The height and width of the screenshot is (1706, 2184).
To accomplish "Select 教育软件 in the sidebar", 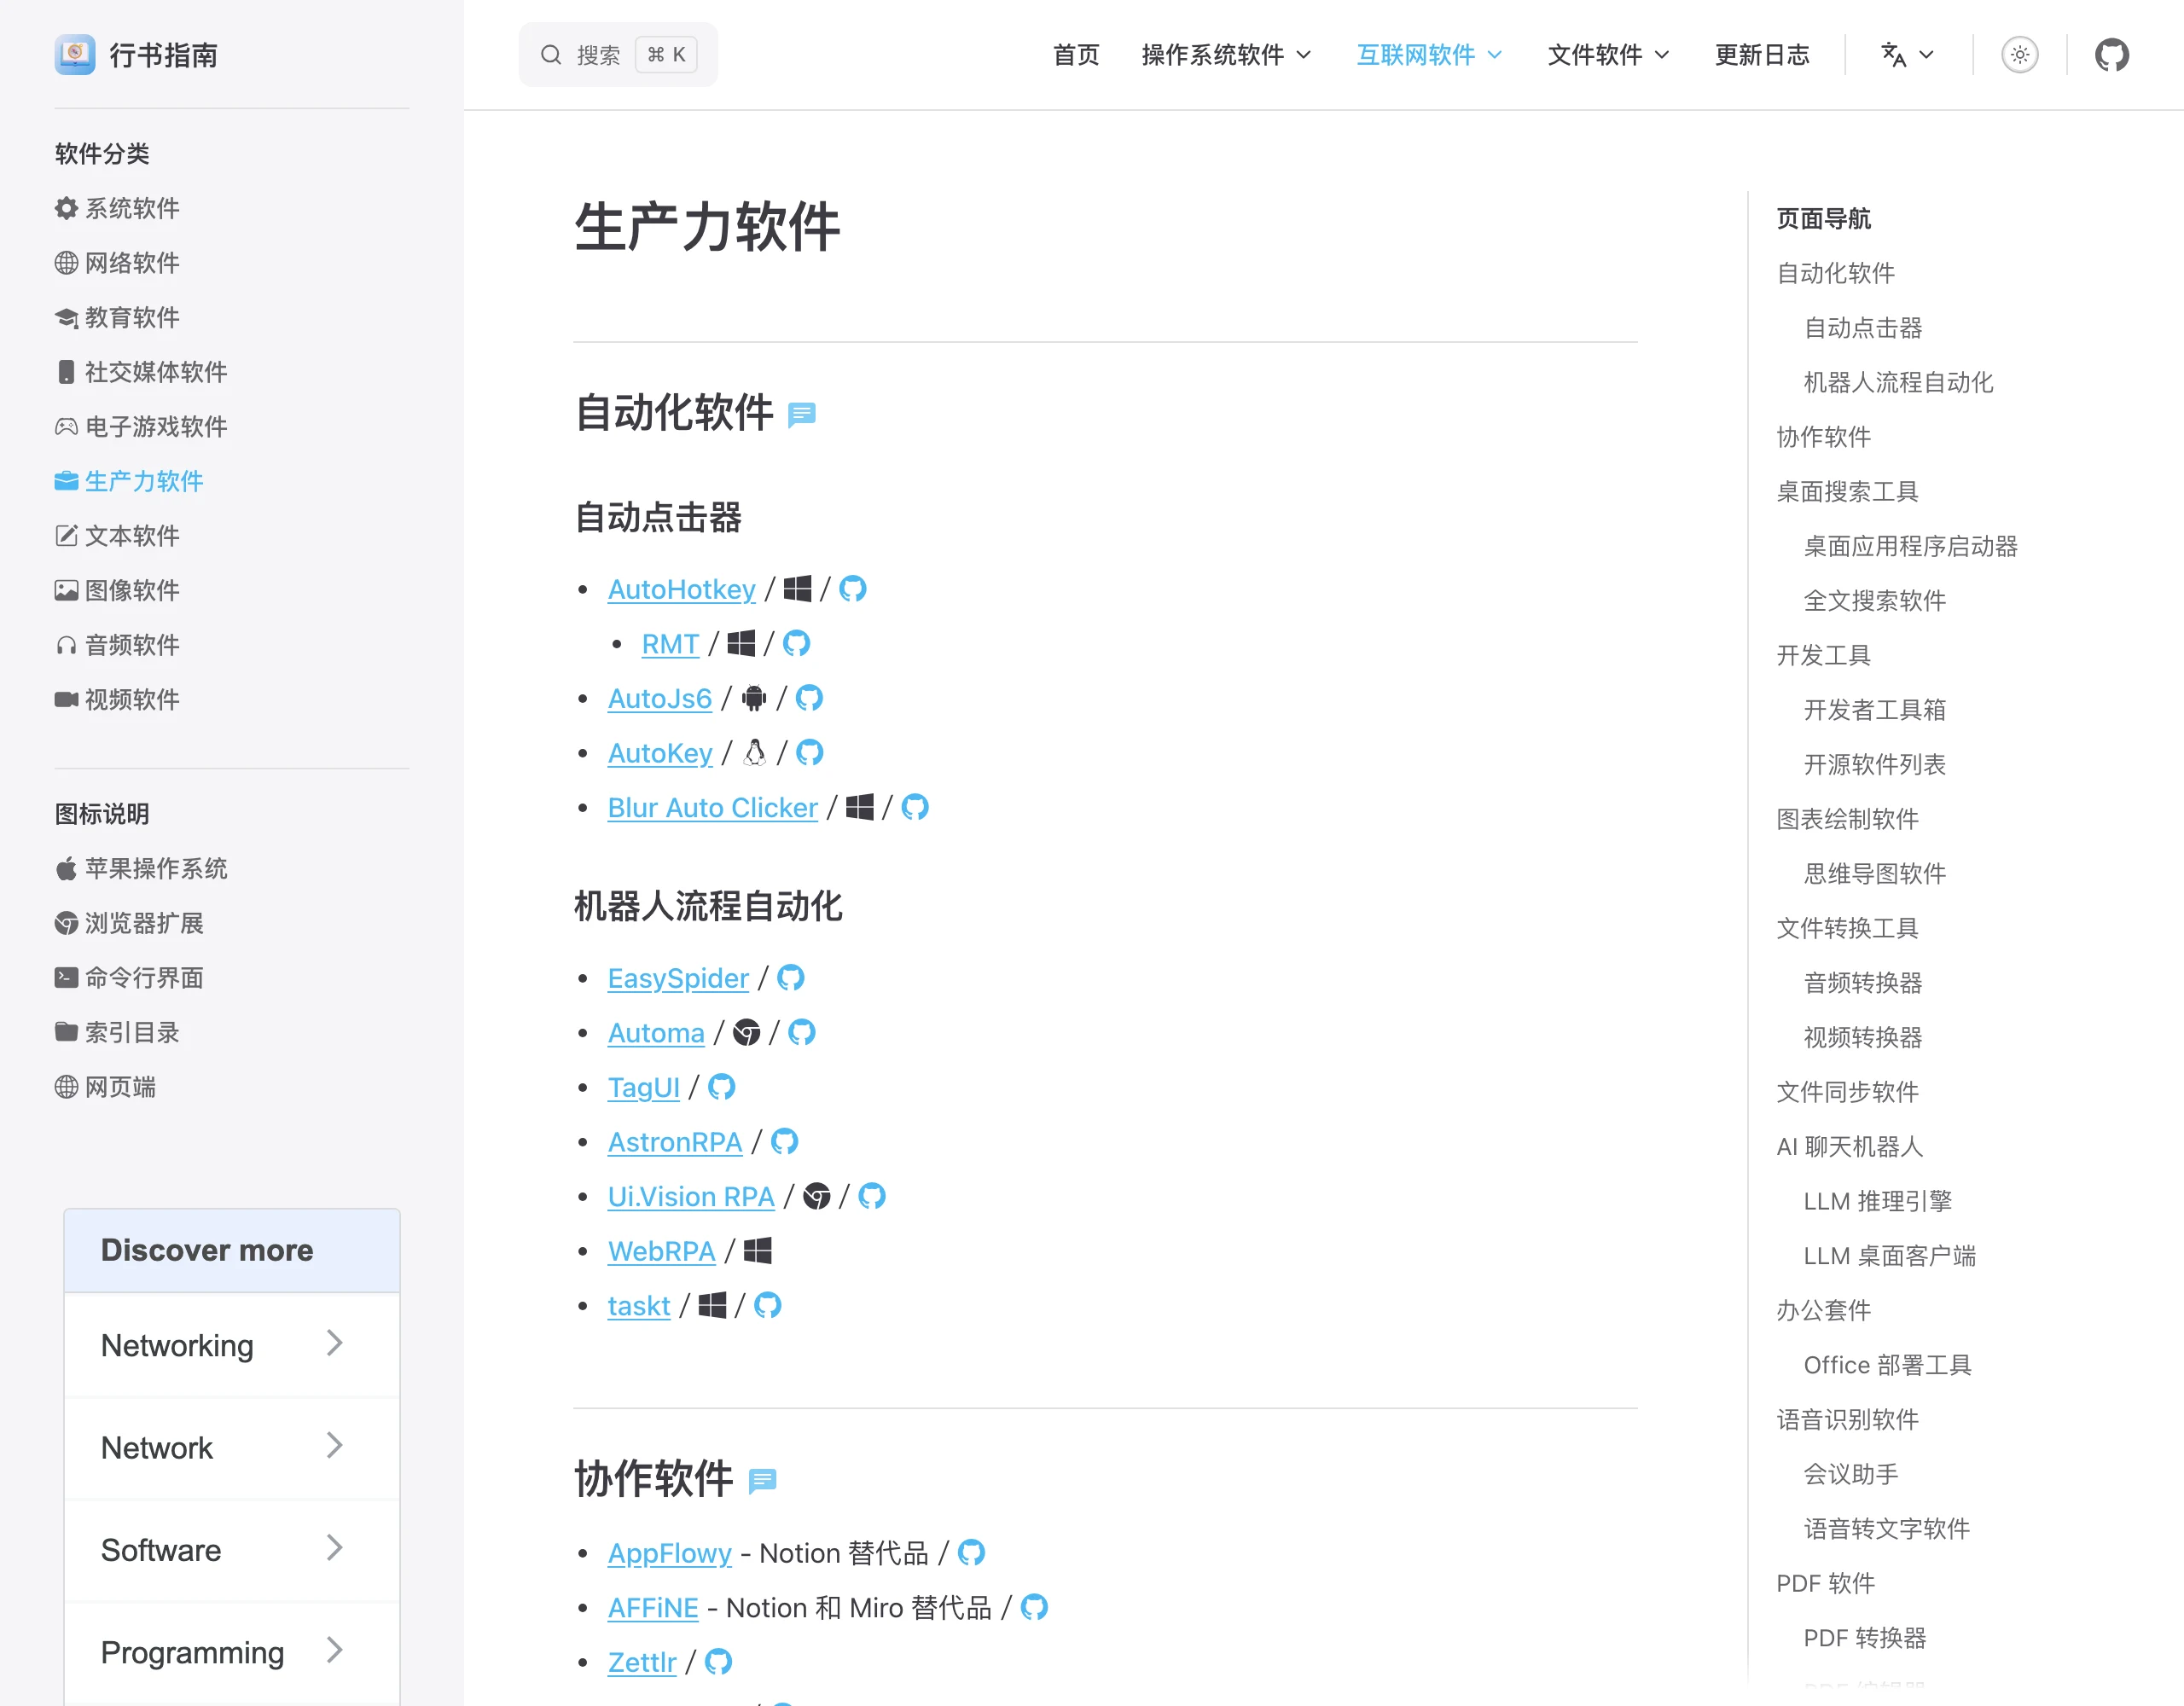I will [117, 317].
